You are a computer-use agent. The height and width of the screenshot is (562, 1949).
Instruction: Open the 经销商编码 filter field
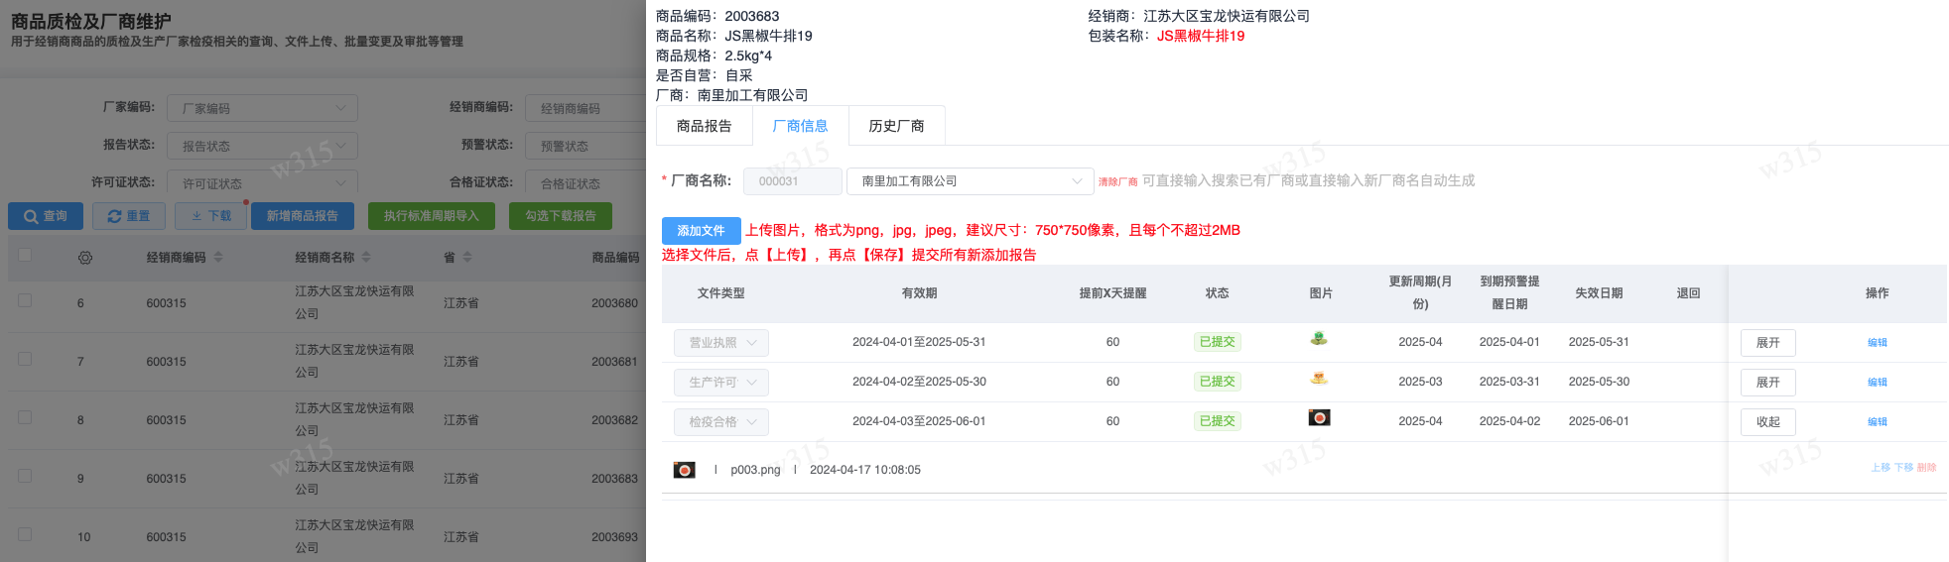[585, 108]
